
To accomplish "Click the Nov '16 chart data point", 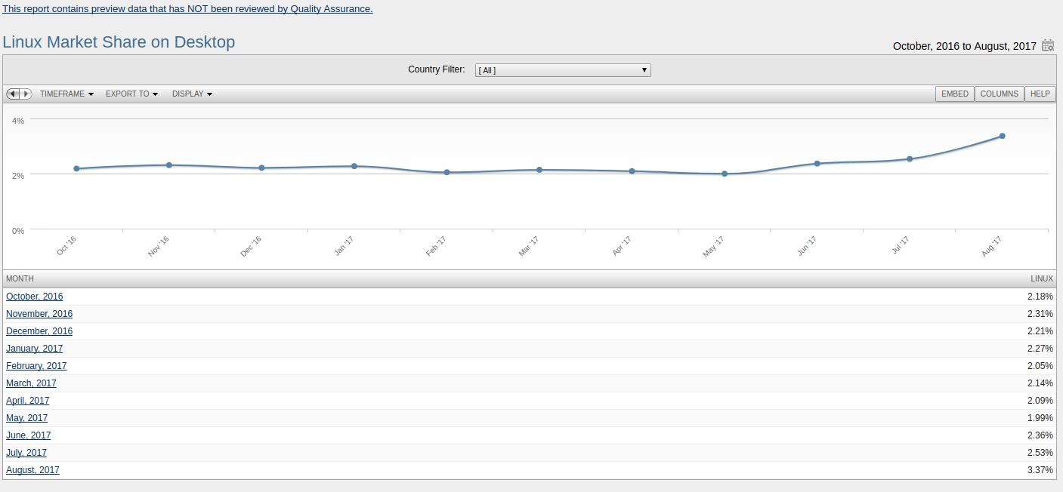I will click(169, 165).
